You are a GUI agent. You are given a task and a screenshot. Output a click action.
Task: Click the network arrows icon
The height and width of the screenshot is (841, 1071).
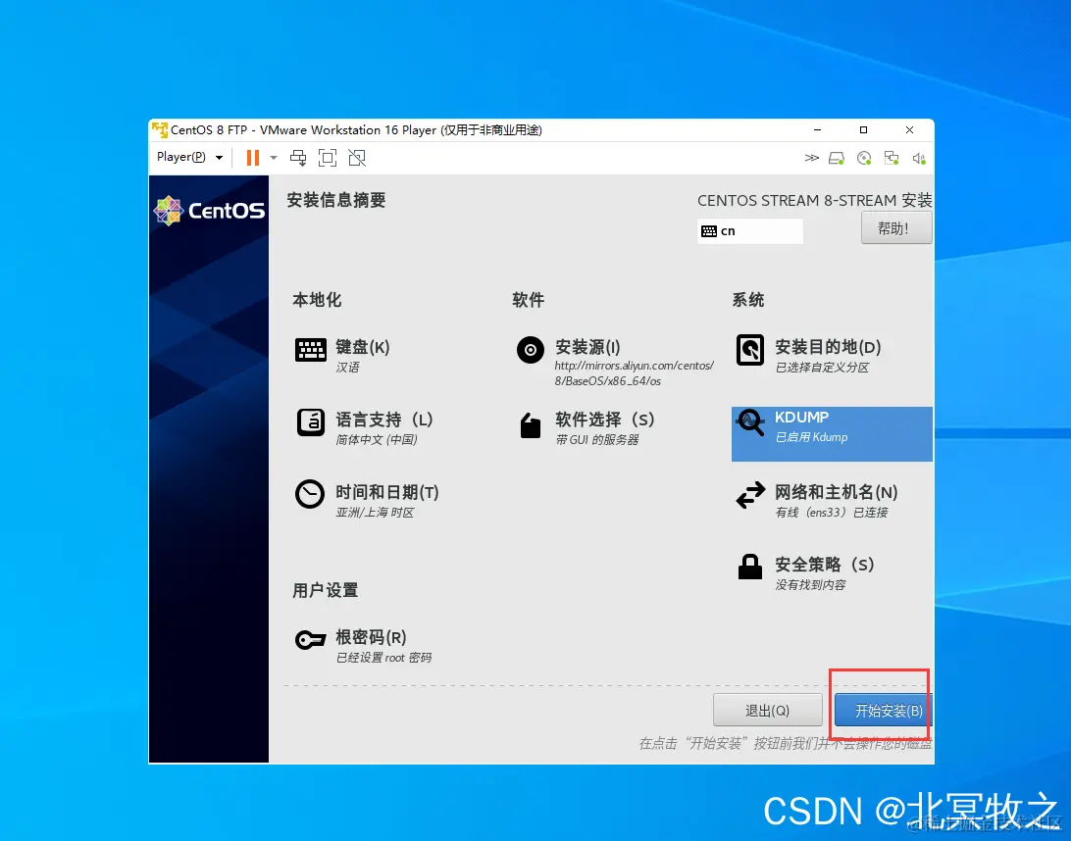pos(750,495)
